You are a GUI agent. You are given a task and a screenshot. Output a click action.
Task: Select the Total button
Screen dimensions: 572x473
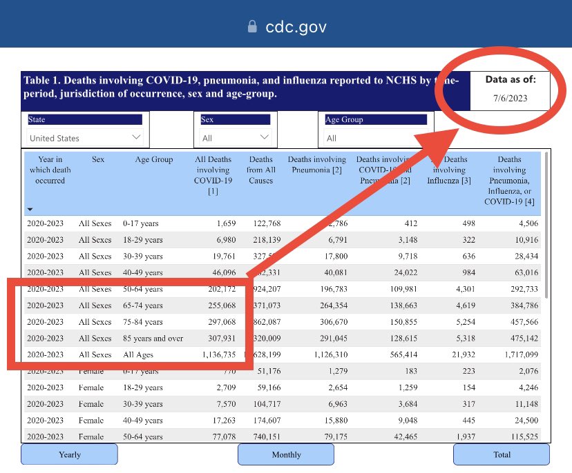(502, 454)
